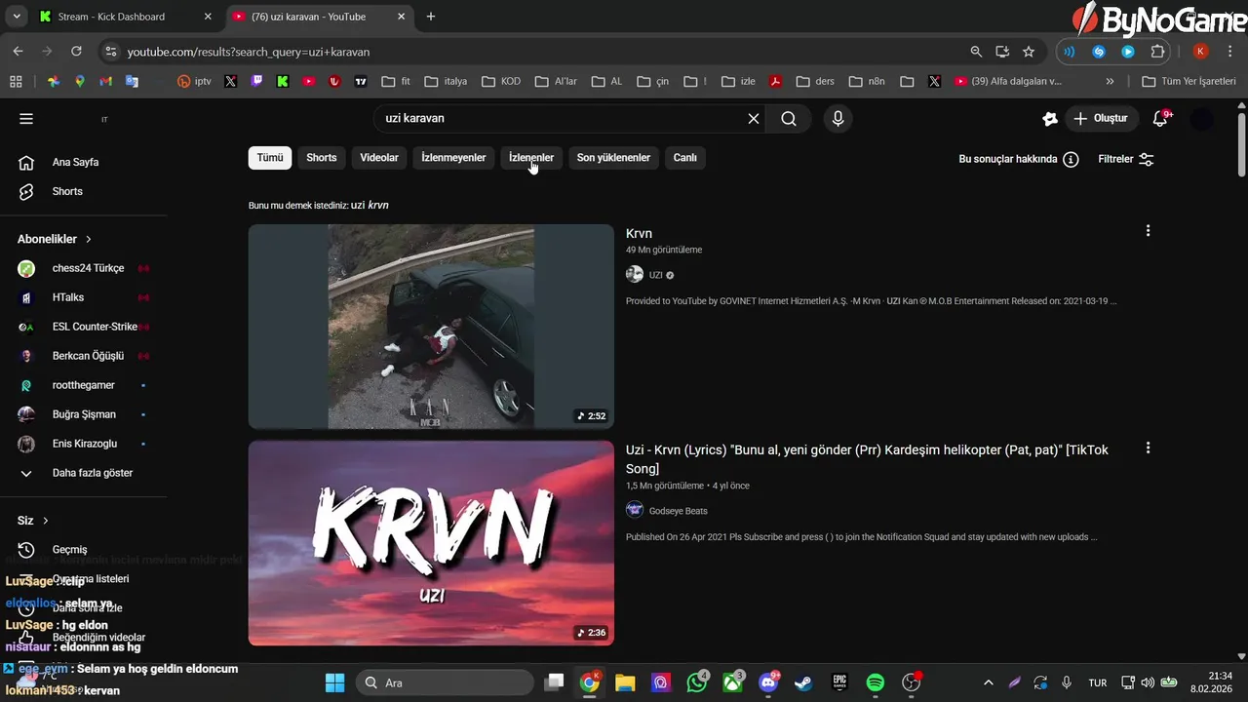Open the YouTube guide hamburger menu
This screenshot has height=702, width=1248.
coord(26,119)
